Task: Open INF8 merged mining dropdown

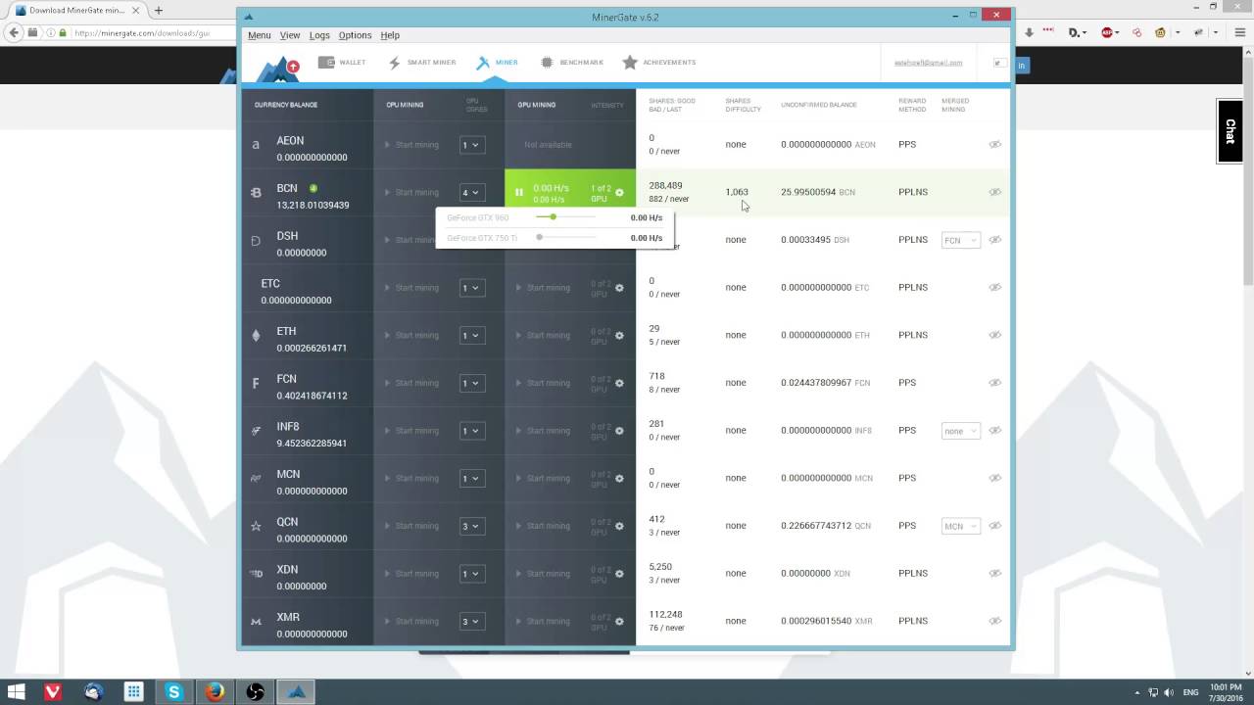Action: (960, 431)
